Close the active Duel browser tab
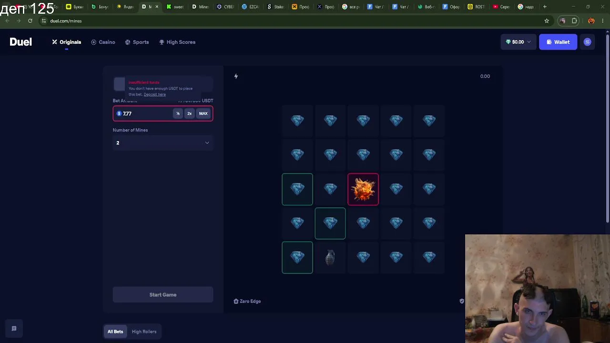The image size is (610, 343). coord(157,7)
